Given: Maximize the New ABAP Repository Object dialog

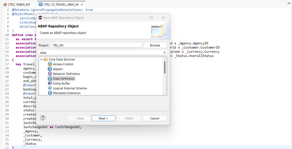Looking at the screenshot, I should [151, 18].
